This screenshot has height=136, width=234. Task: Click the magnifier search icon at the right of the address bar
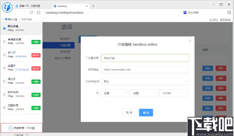(x=229, y=12)
